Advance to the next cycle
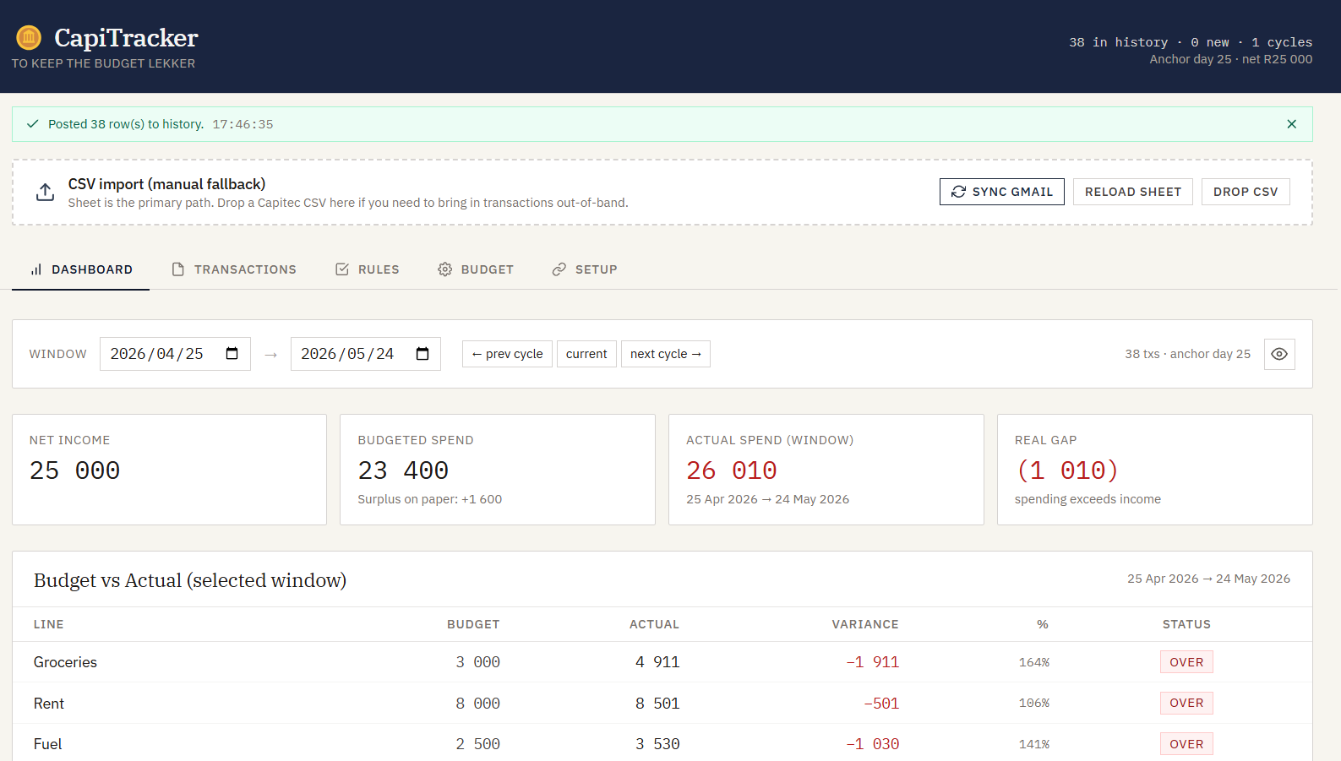1341x761 pixels. click(666, 354)
